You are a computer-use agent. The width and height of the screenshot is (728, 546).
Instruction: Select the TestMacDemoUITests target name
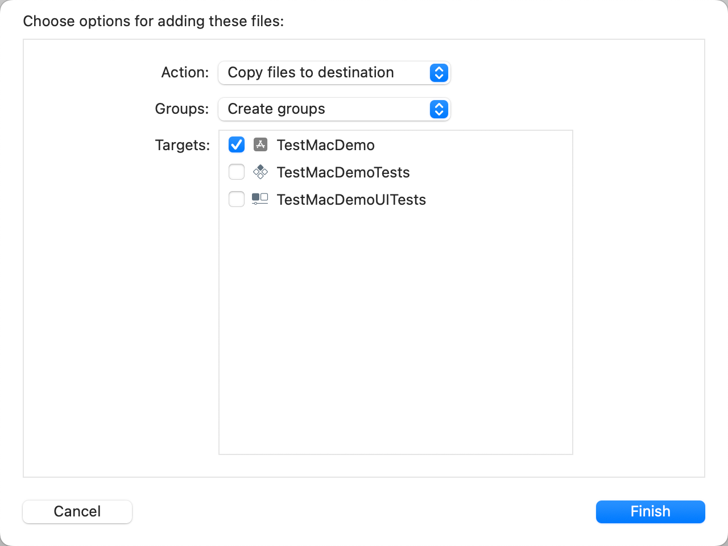click(351, 200)
